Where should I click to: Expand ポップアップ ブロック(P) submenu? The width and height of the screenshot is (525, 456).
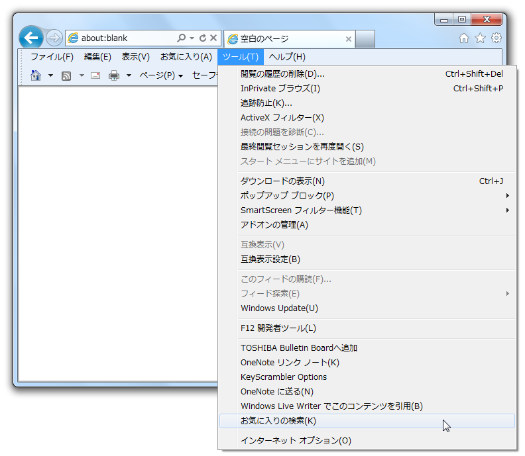[367, 196]
